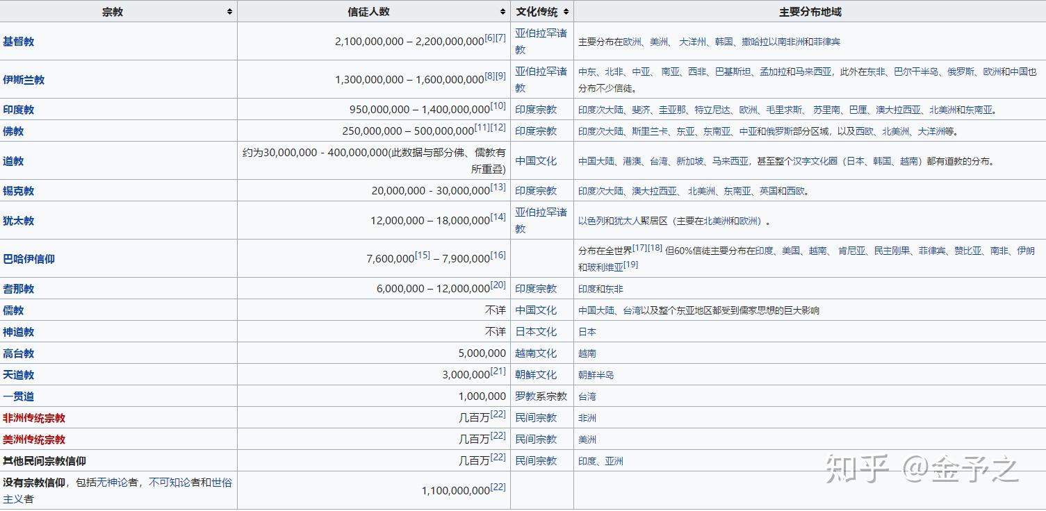This screenshot has width=1046, height=511.
Task: Open the 天道教 religion link
Action: [18, 375]
